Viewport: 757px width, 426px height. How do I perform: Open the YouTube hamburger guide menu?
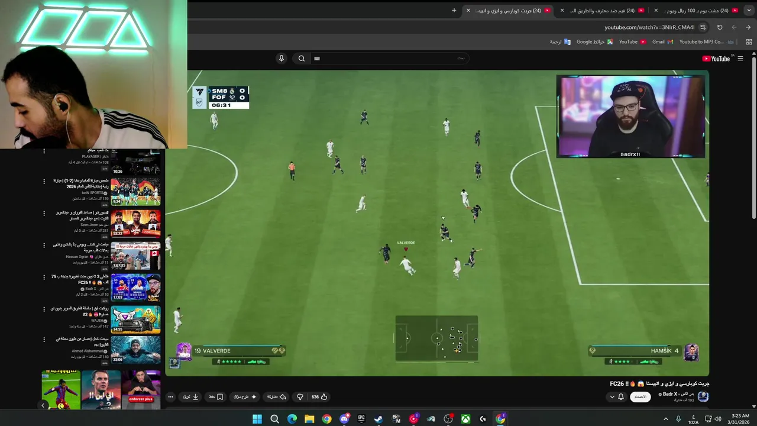click(740, 59)
